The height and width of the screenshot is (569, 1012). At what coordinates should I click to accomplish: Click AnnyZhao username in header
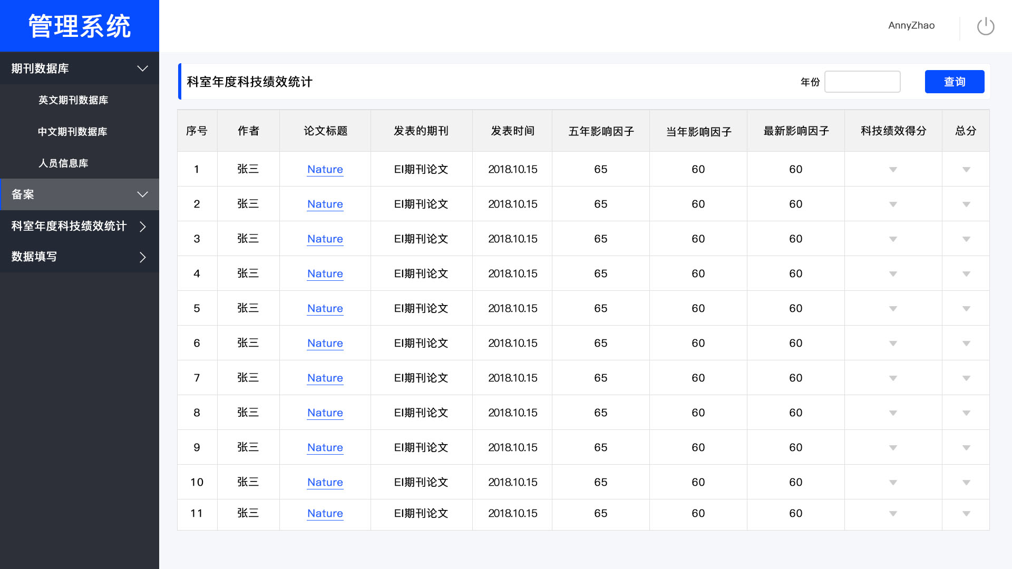[911, 25]
